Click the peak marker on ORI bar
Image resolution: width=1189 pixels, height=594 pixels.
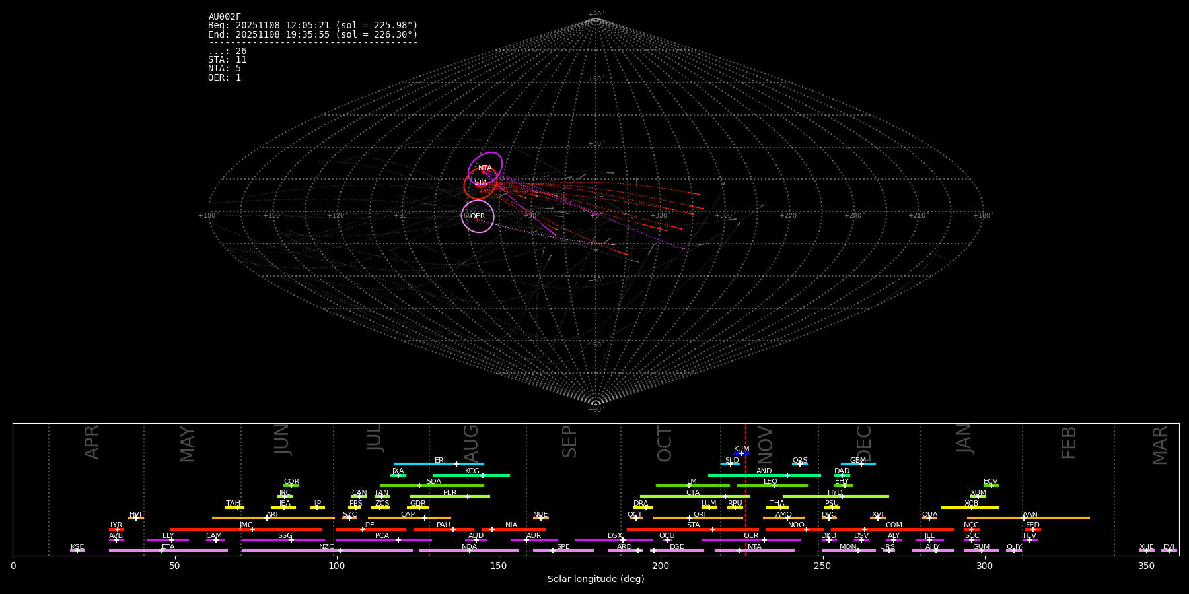click(690, 518)
